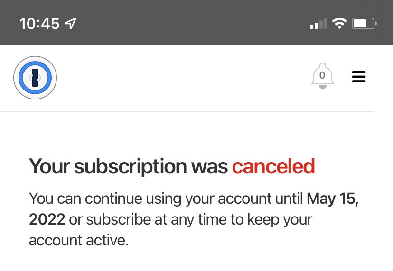This screenshot has width=393, height=271.
Task: Open the hamburger menu
Action: [359, 77]
